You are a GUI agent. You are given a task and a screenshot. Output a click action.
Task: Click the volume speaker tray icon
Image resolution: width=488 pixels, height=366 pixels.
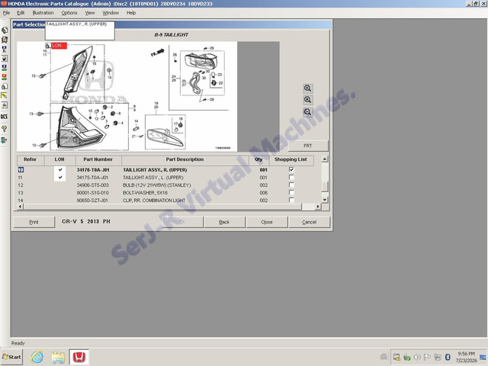[x=417, y=358]
